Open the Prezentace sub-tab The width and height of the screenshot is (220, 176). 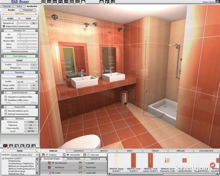click(28, 10)
